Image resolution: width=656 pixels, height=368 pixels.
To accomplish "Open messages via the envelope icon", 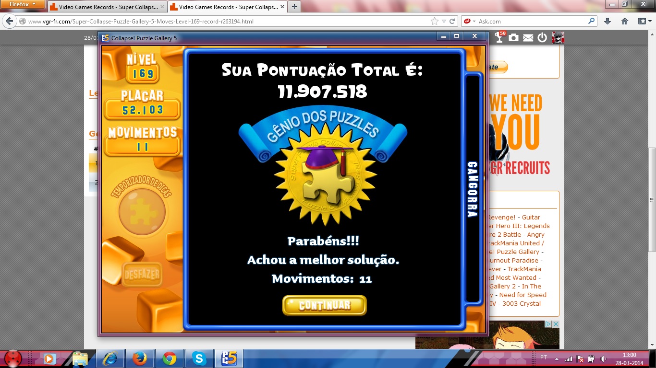I will (528, 38).
